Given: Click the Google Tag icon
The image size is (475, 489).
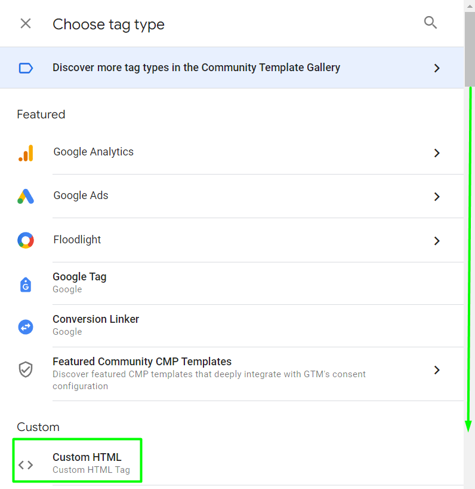Looking at the screenshot, I should (x=26, y=284).
